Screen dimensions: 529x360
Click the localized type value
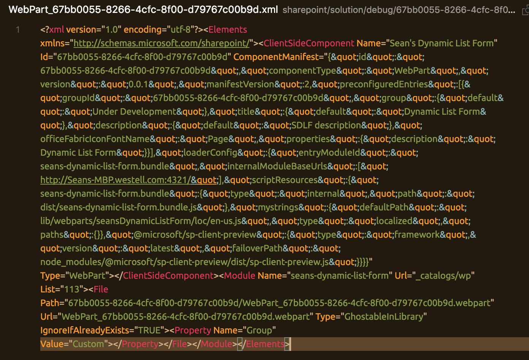click(394, 221)
